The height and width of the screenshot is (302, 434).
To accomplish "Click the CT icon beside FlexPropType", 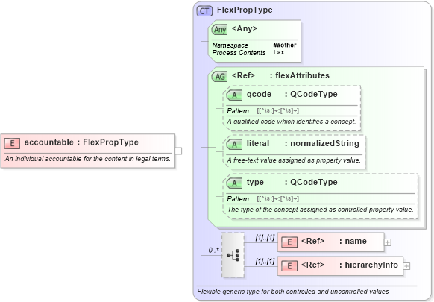I will (x=204, y=11).
